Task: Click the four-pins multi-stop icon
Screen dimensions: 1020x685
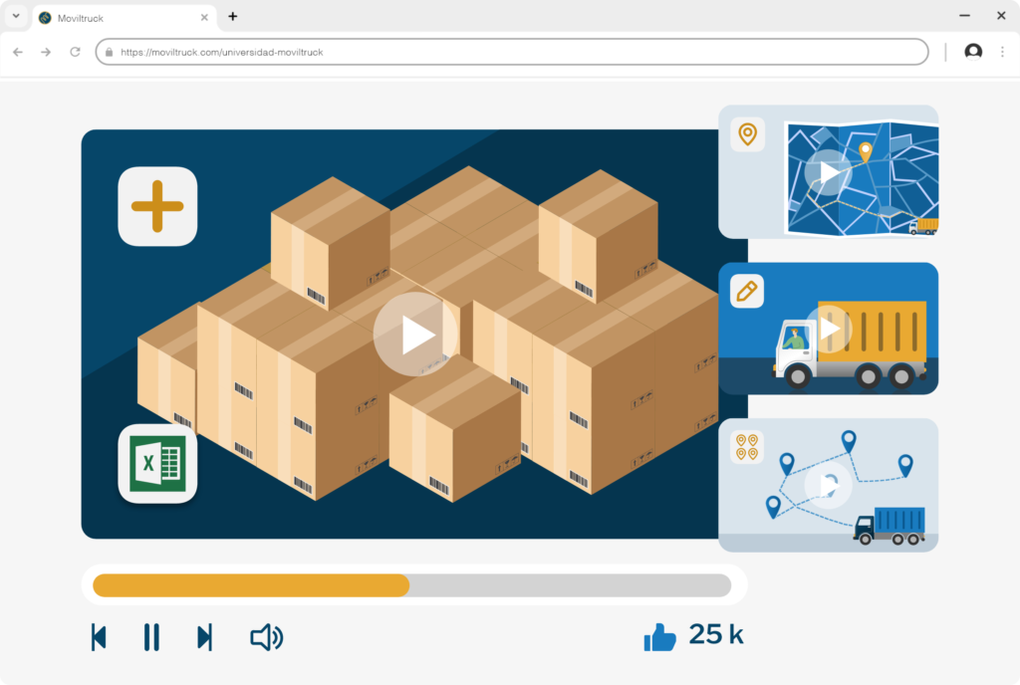Action: click(746, 447)
